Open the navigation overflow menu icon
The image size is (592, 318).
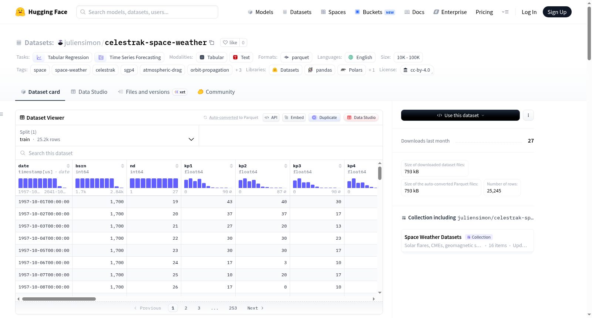click(505, 12)
